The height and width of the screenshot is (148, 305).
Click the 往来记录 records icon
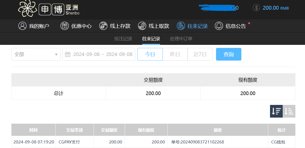point(181,26)
